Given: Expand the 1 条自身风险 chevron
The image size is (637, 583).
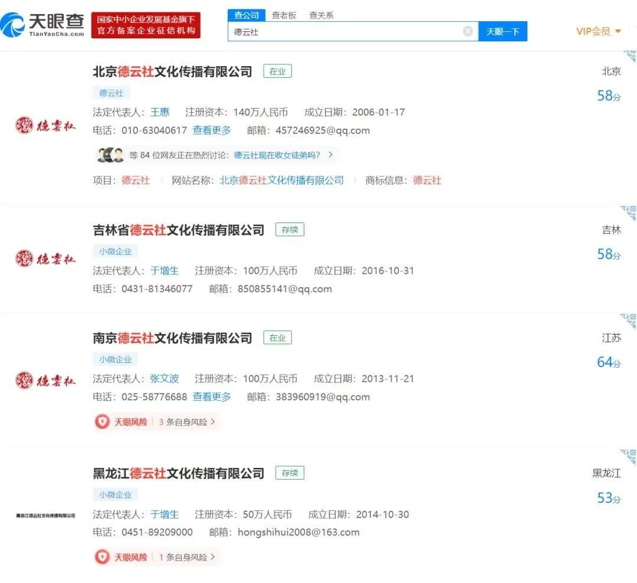Looking at the screenshot, I should 212,556.
